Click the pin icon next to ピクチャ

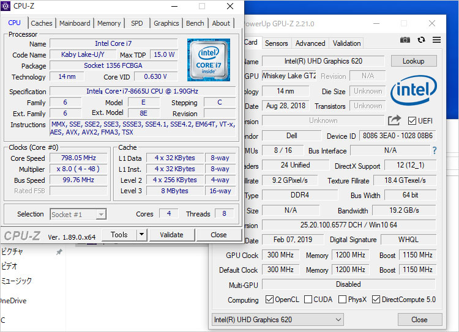[59, 252]
